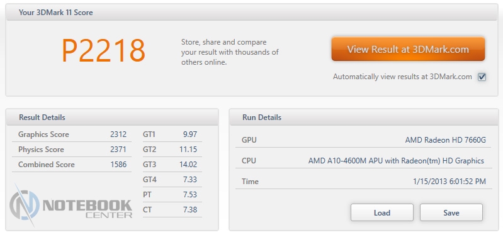
Task: Click the AMD A10-4600M APU text
Action: [x=396, y=161]
